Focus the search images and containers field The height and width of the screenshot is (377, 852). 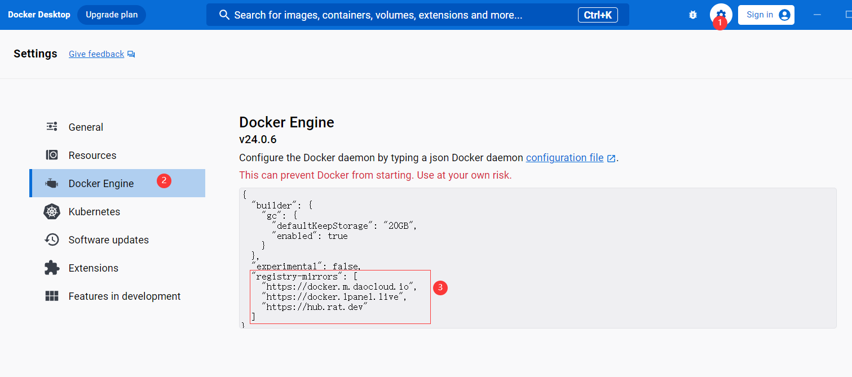[417, 15]
